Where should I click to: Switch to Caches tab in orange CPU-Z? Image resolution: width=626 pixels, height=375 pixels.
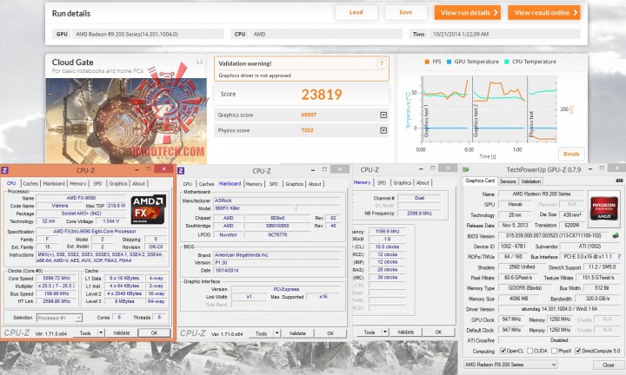30,184
